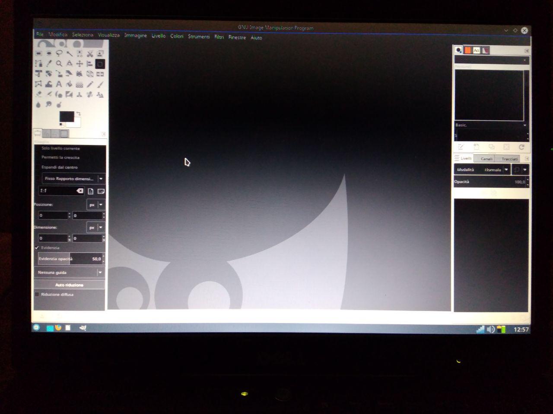This screenshot has height=414, width=553.
Task: Select the Measure compass tool
Action: click(x=70, y=64)
